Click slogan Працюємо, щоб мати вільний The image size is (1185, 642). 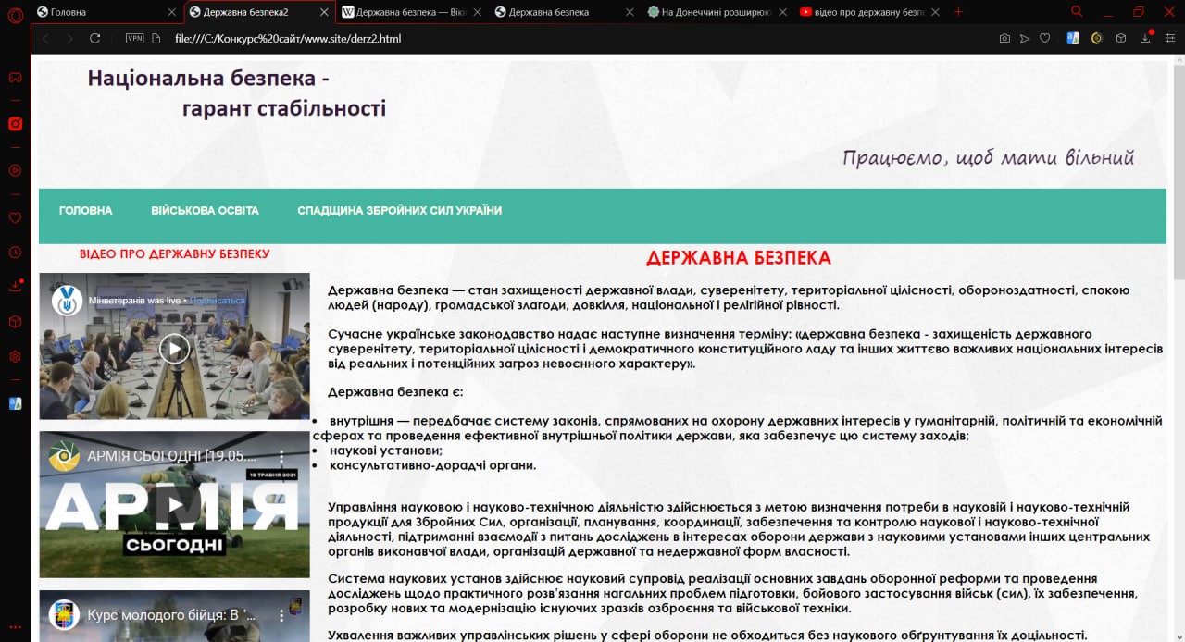[989, 157]
